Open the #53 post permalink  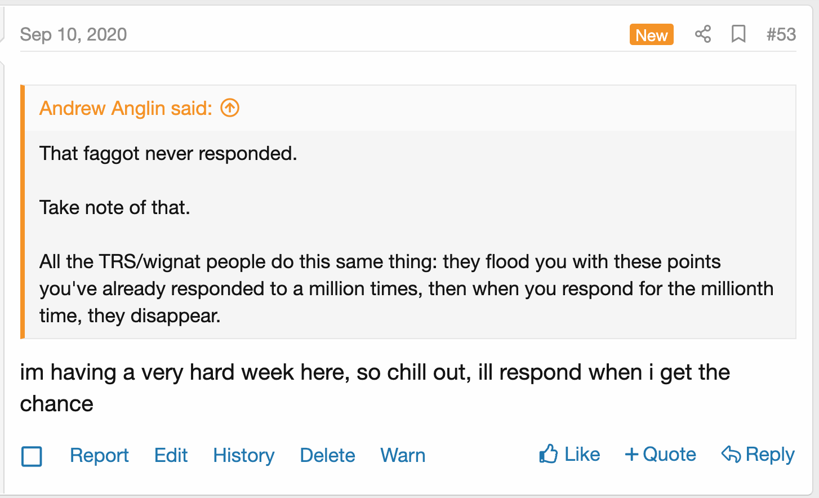click(781, 34)
